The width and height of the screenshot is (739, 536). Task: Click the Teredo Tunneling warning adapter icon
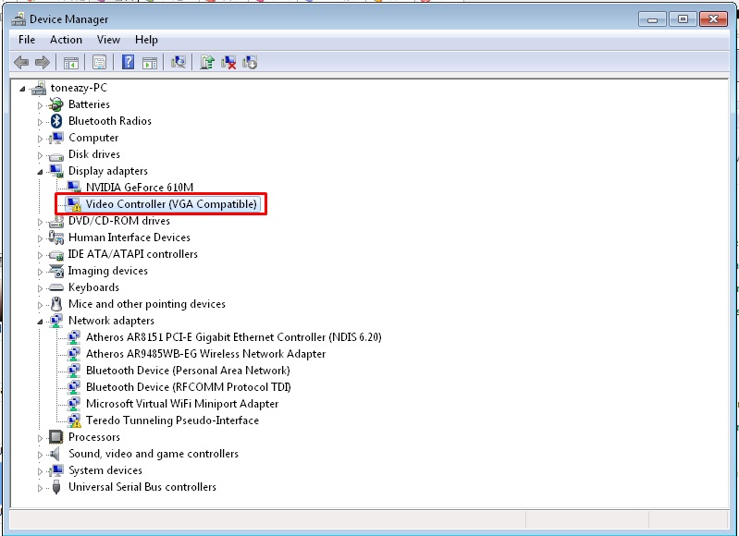74,420
